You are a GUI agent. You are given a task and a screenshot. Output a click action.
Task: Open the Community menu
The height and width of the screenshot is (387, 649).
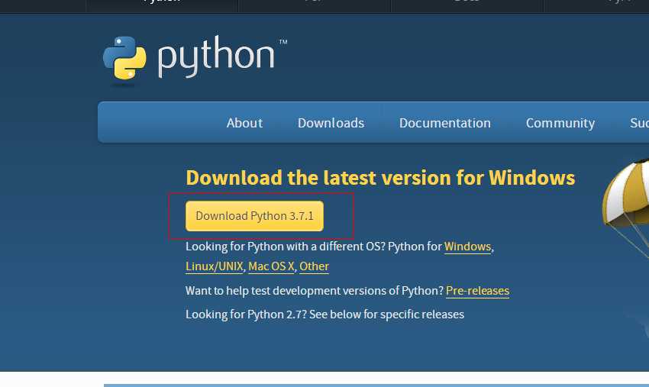coord(560,123)
